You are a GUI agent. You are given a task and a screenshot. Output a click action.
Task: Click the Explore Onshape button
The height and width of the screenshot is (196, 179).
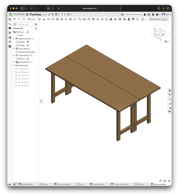coord(134,14)
